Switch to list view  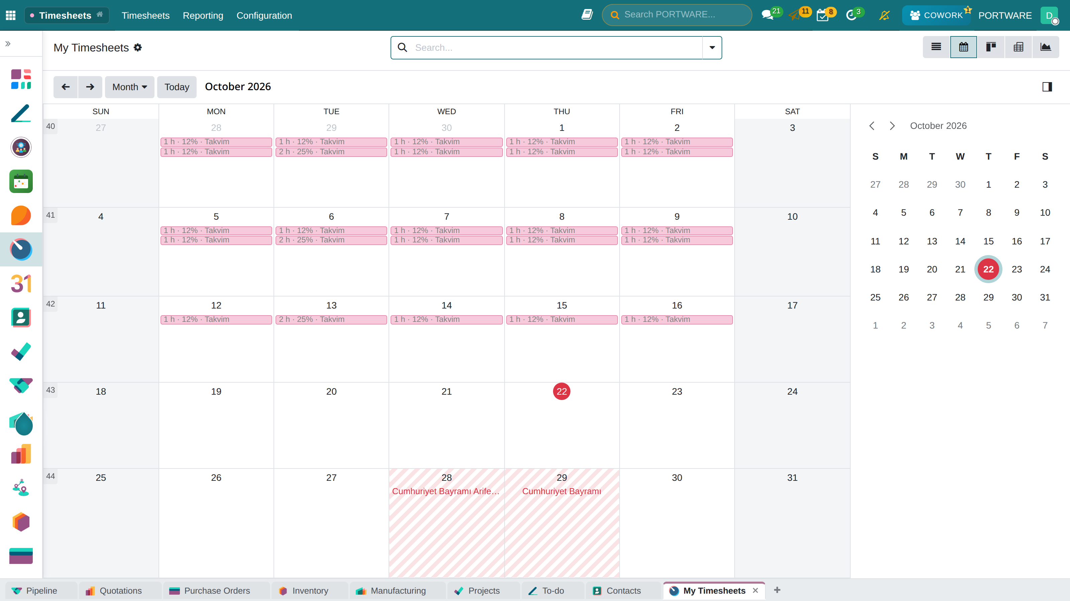click(936, 47)
